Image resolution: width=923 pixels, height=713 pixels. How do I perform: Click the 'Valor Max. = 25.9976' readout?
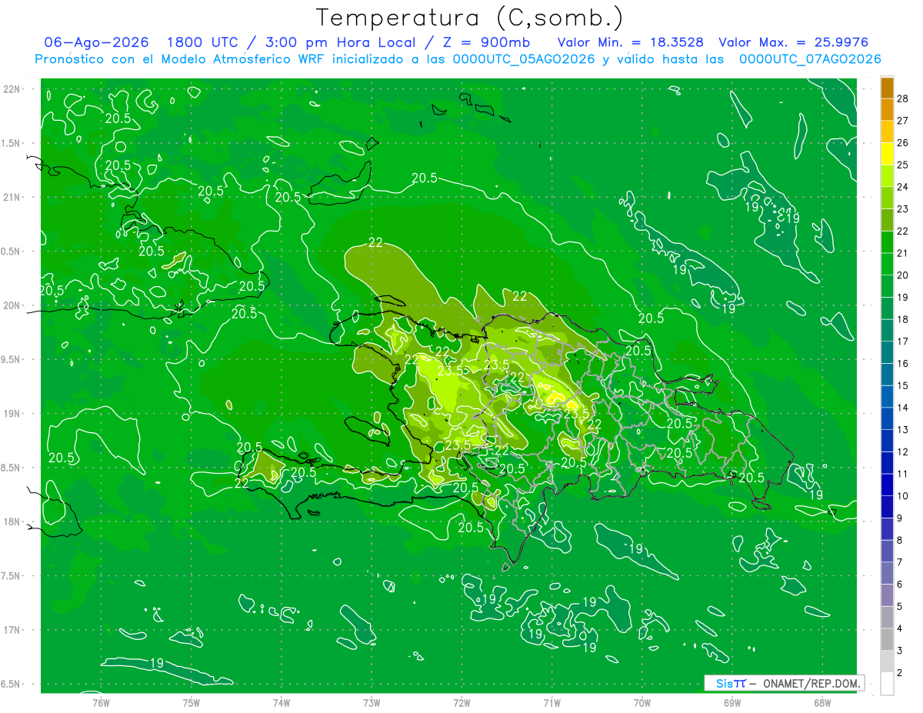tap(794, 43)
